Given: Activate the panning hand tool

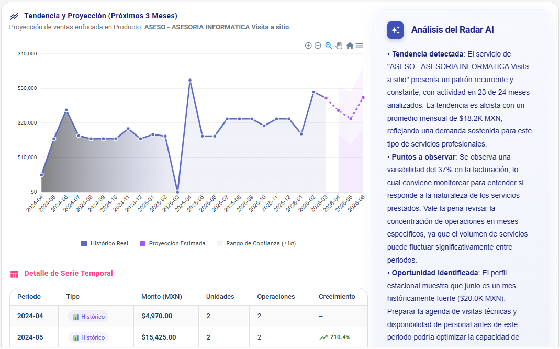Looking at the screenshot, I should (x=339, y=46).
